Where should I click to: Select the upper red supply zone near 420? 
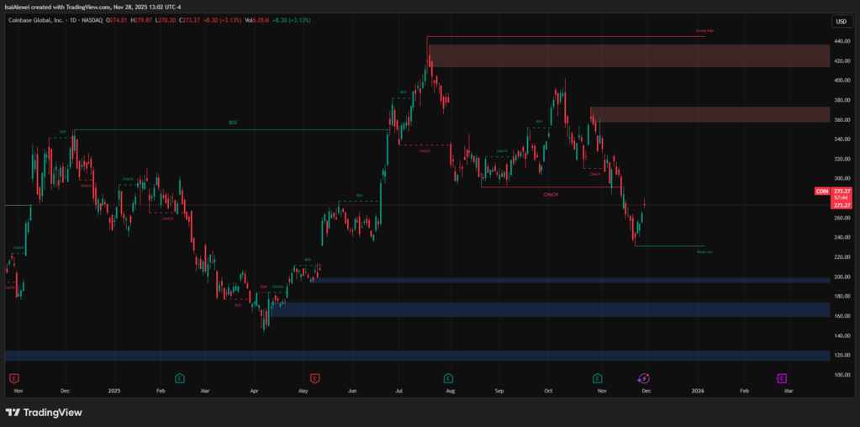coord(622,55)
